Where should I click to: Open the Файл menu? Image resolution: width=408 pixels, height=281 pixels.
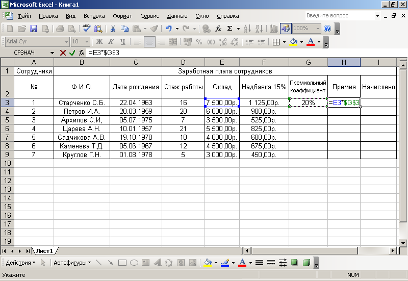pos(24,16)
